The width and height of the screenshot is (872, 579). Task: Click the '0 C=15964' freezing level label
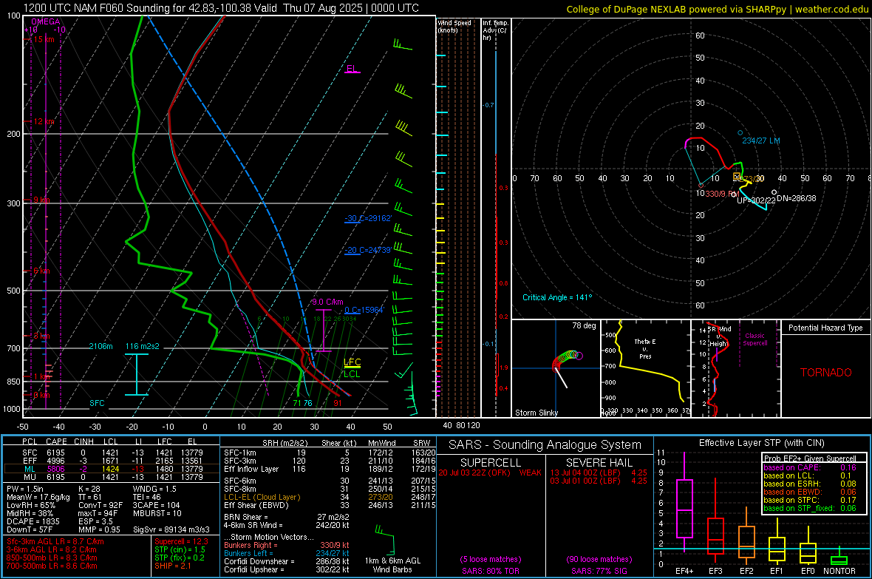click(364, 310)
